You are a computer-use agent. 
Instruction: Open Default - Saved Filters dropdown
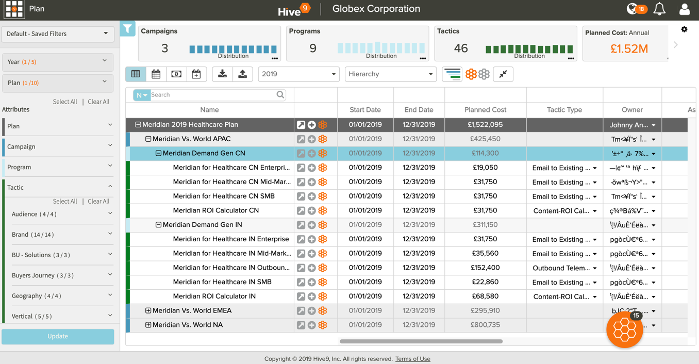58,34
